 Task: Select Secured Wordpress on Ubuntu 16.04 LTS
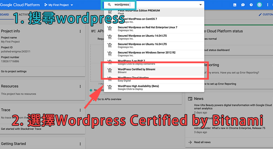[x=154, y=46]
